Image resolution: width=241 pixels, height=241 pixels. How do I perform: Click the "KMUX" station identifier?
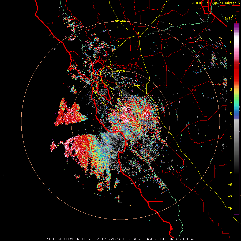(x=152, y=239)
